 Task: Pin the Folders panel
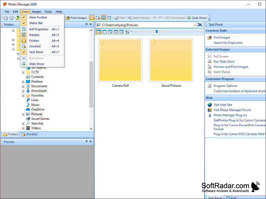click(86, 24)
